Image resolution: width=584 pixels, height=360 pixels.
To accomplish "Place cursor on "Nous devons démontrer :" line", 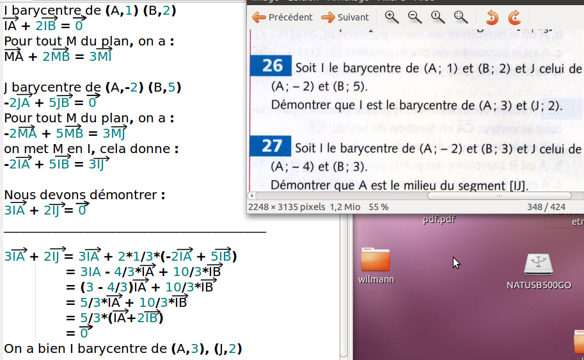I will click(x=84, y=194).
